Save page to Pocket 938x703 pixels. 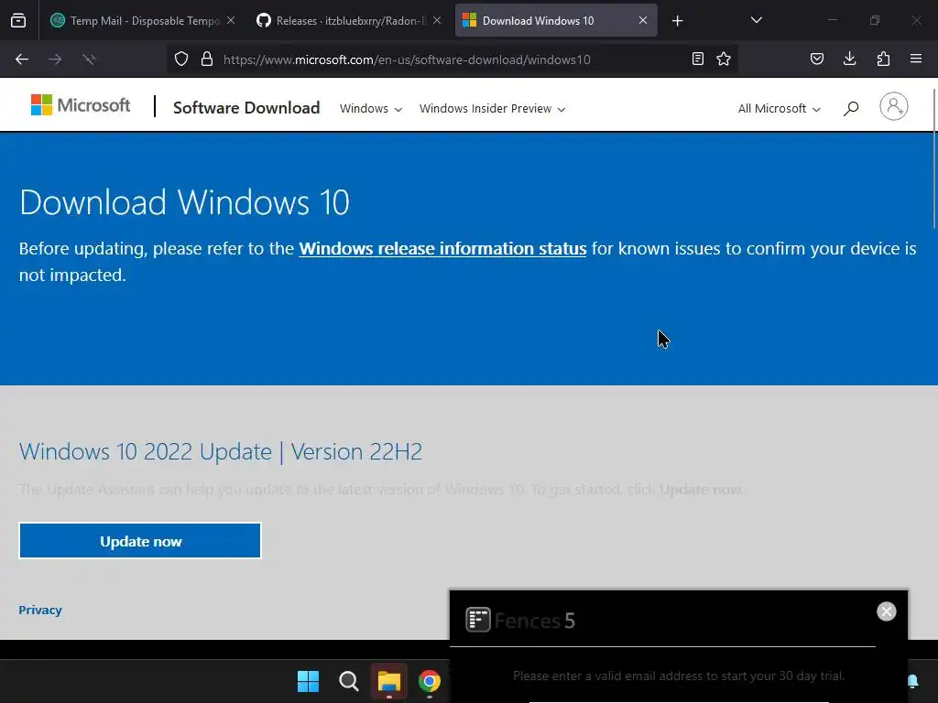(817, 59)
